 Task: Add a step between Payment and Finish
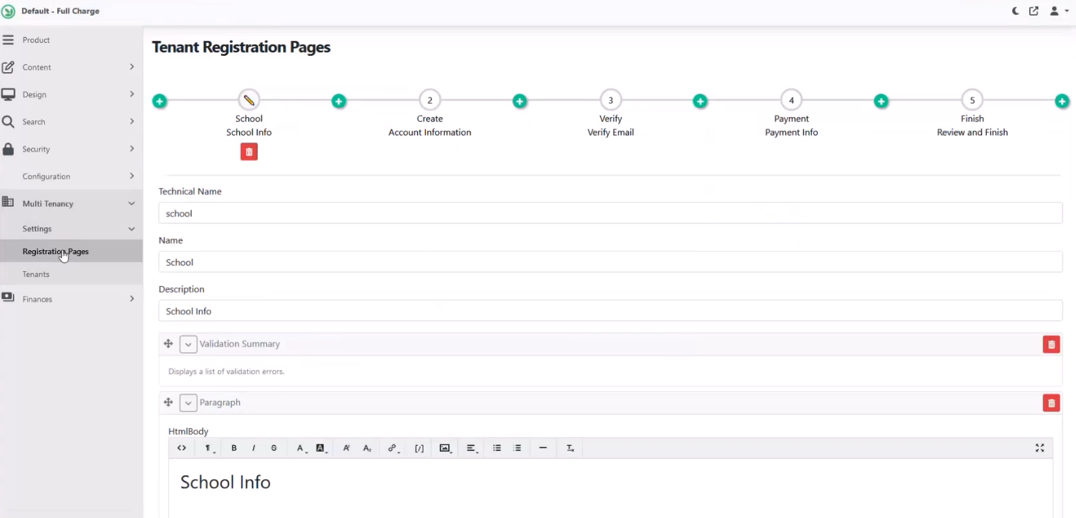pos(881,101)
